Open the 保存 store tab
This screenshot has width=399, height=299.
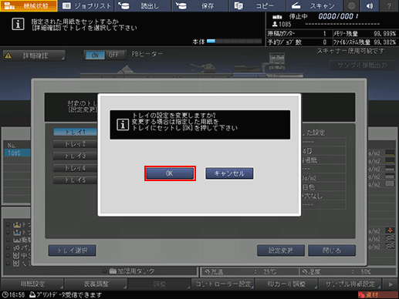[x=201, y=5]
